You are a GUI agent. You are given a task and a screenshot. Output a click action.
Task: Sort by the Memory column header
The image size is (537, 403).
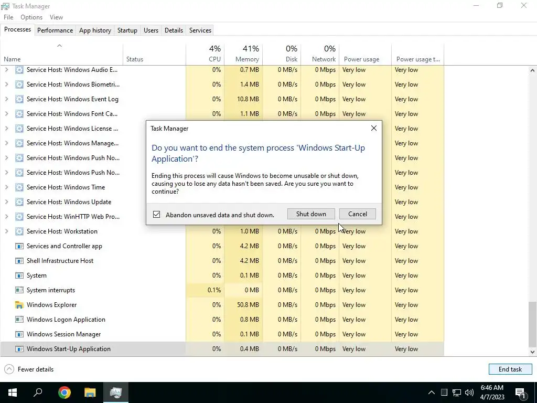point(243,55)
